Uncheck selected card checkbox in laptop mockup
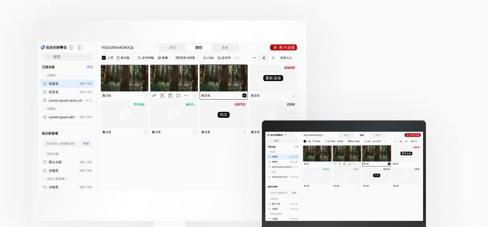488x227 pixels. pyautogui.click(x=389, y=164)
